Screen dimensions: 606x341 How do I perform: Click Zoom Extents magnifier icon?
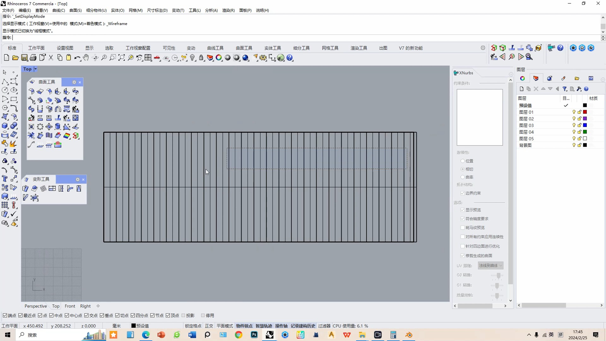[122, 58]
